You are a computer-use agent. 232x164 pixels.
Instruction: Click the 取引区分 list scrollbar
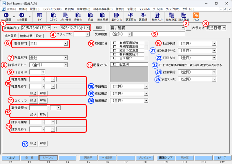[x=146, y=51]
